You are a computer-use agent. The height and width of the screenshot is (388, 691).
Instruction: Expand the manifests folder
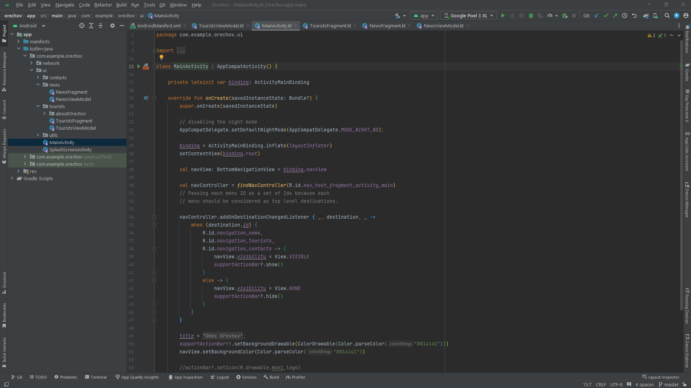[18, 41]
